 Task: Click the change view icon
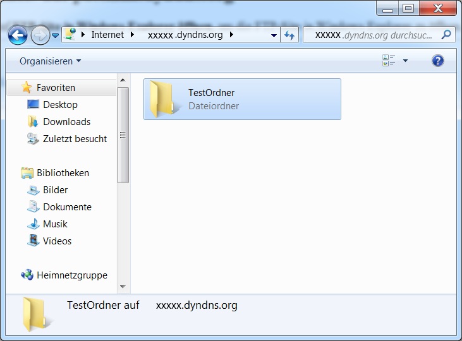coord(388,61)
